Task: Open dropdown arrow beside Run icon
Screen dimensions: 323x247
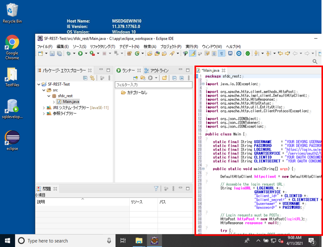Action: (86, 54)
